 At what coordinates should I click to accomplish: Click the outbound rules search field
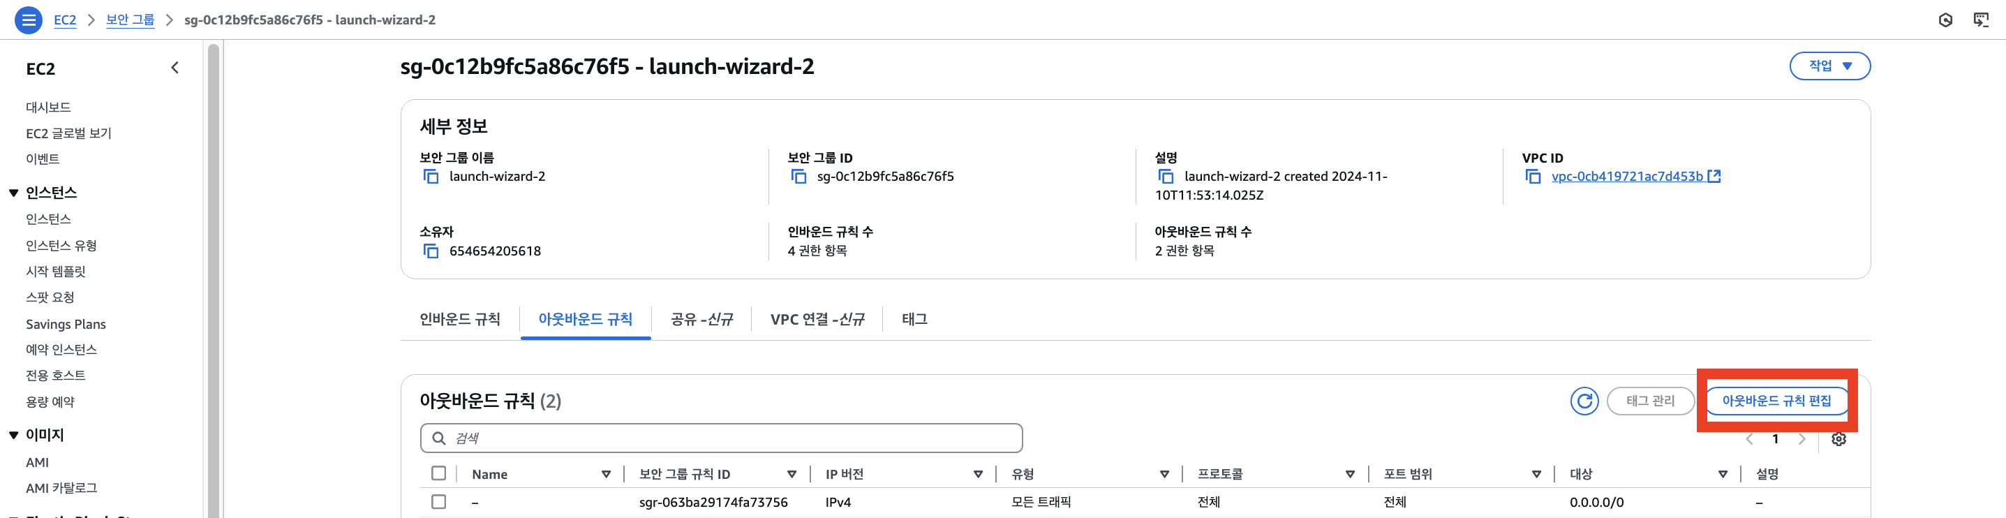point(721,438)
